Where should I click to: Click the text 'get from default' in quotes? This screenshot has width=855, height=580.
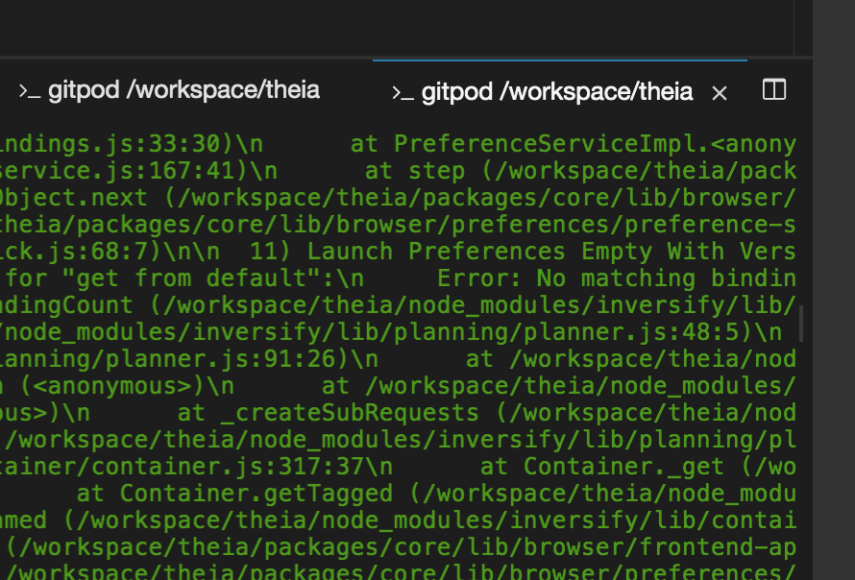(x=191, y=278)
